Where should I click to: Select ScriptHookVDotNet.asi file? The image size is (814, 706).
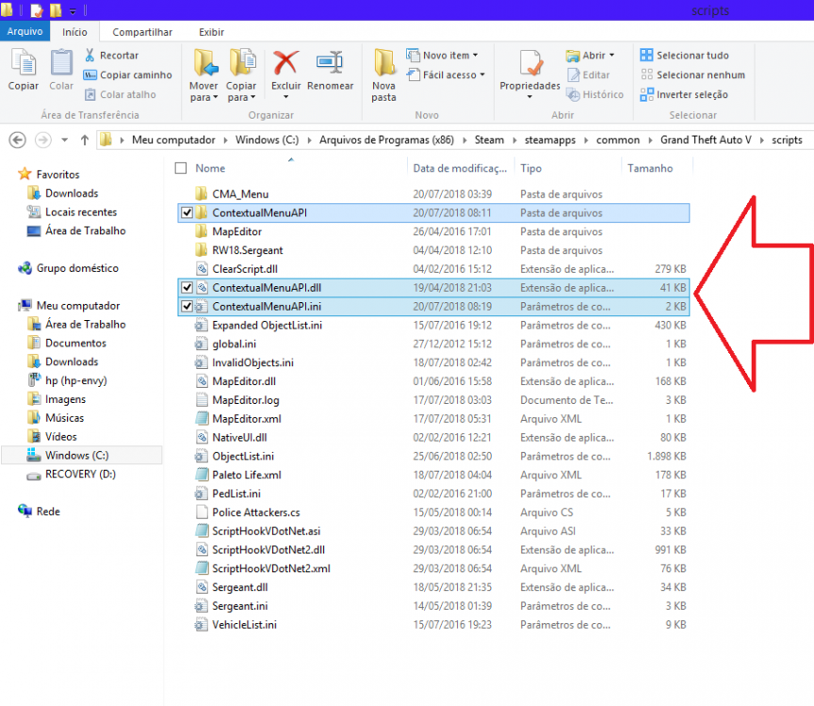point(267,531)
